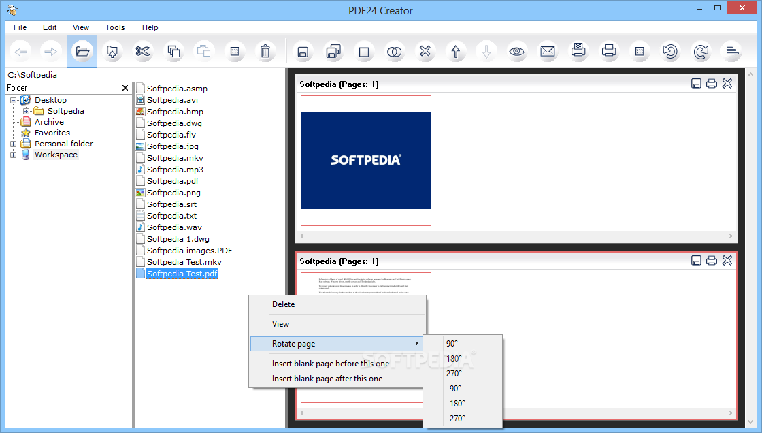Click the rotate left toolbar icon
762x433 pixels.
pyautogui.click(x=670, y=52)
